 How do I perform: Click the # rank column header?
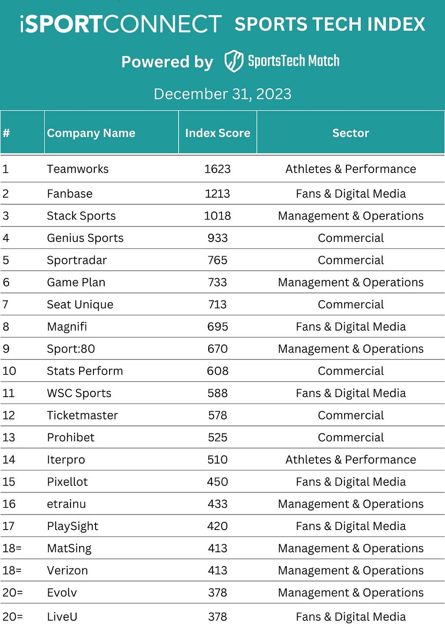[x=6, y=133]
